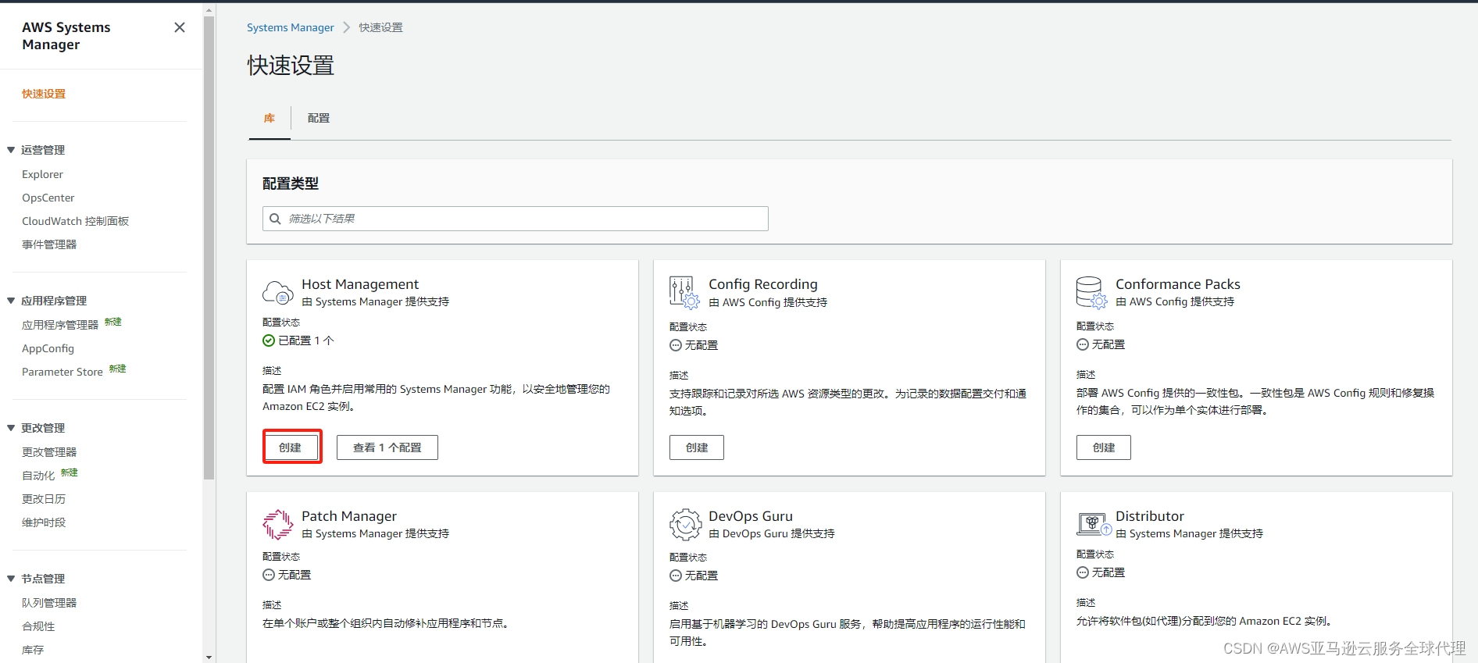Click the Conformance Packs card title
1478x663 pixels.
coord(1178,284)
